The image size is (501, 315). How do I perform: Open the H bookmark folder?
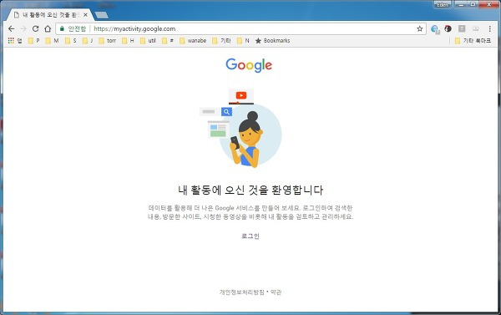128,41
